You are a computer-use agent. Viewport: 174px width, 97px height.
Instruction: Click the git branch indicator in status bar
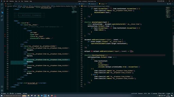pyautogui.click(x=4, y=93)
